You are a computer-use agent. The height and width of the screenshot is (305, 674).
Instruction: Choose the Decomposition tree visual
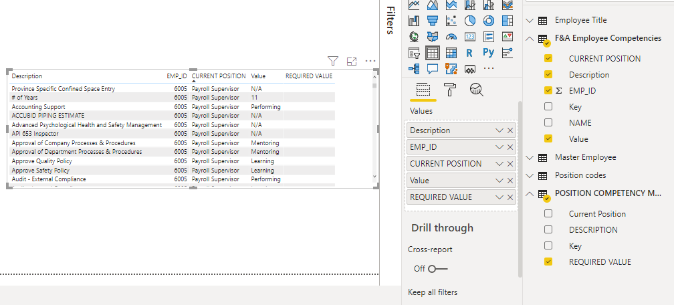414,69
